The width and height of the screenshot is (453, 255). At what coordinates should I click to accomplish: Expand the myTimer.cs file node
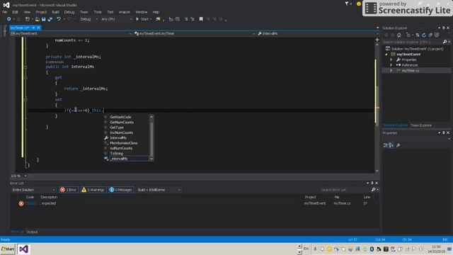[391, 71]
